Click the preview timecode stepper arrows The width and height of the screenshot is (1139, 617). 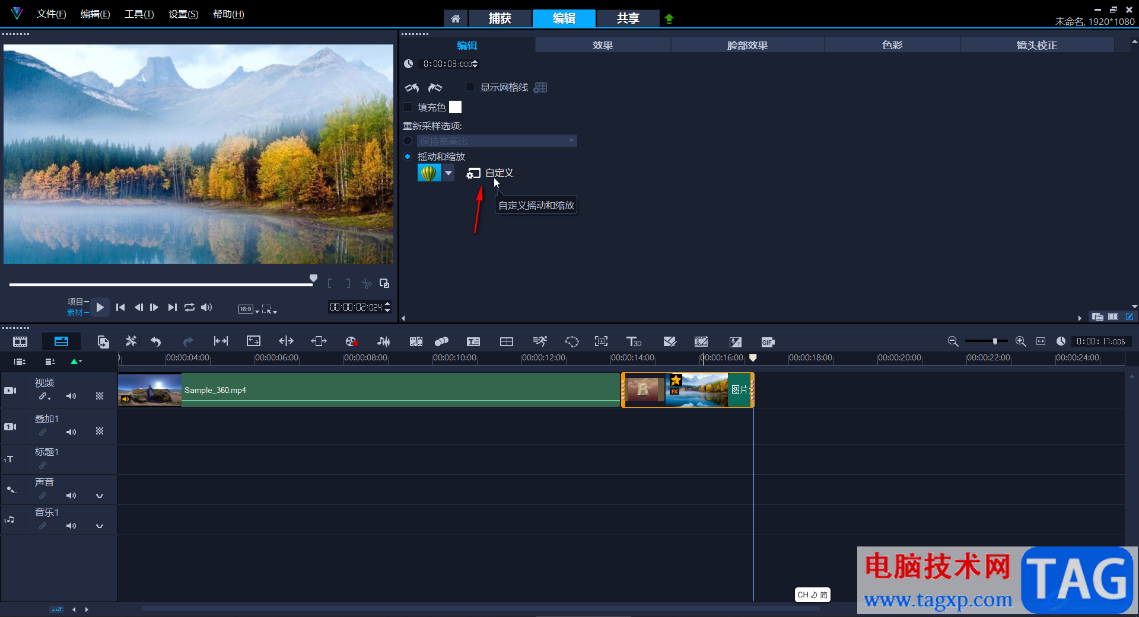387,307
